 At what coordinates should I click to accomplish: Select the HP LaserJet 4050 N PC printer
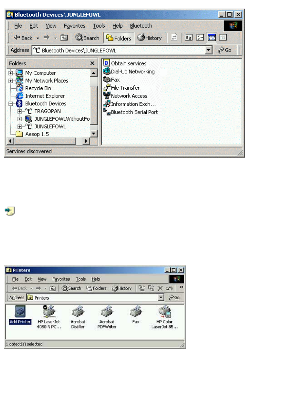[x=49, y=317]
